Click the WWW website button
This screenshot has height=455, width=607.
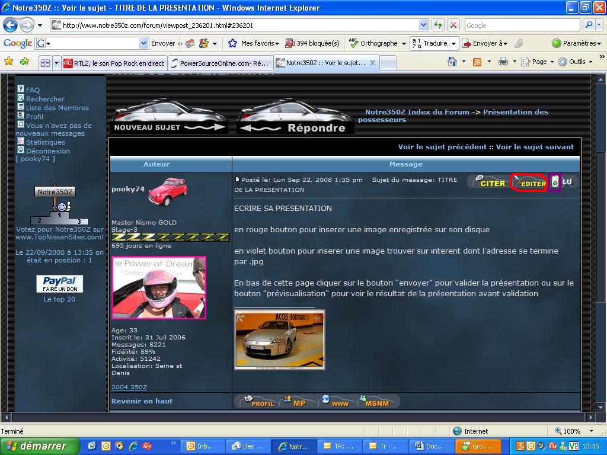coord(336,402)
